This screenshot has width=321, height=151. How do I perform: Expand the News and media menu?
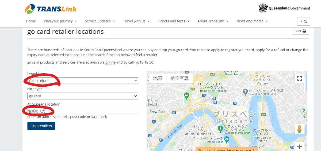(x=252, y=21)
